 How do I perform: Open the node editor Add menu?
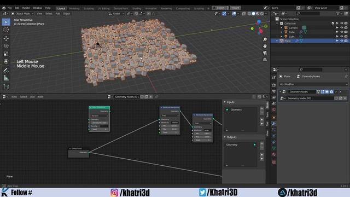[x=32, y=97]
